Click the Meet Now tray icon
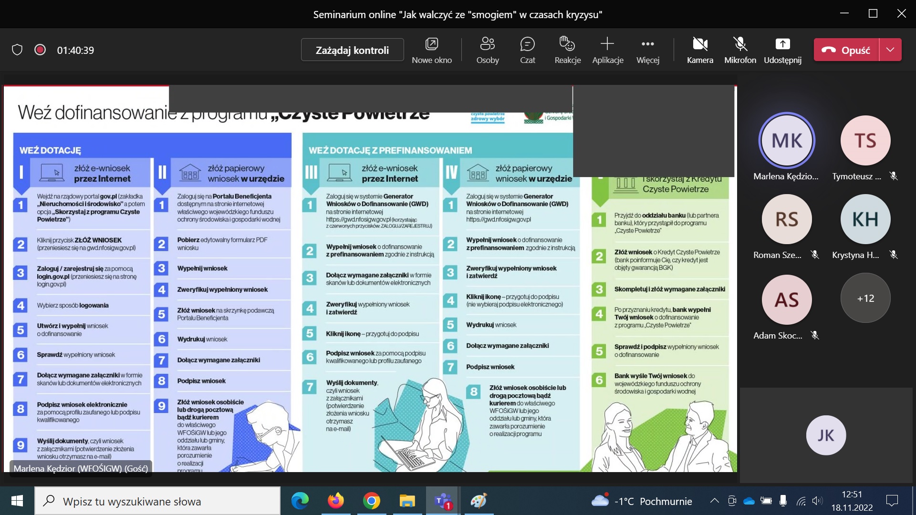The width and height of the screenshot is (916, 515). click(x=732, y=501)
